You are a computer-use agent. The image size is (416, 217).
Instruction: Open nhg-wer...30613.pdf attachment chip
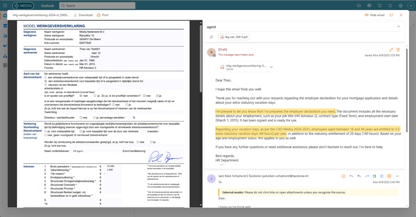[x=234, y=37]
